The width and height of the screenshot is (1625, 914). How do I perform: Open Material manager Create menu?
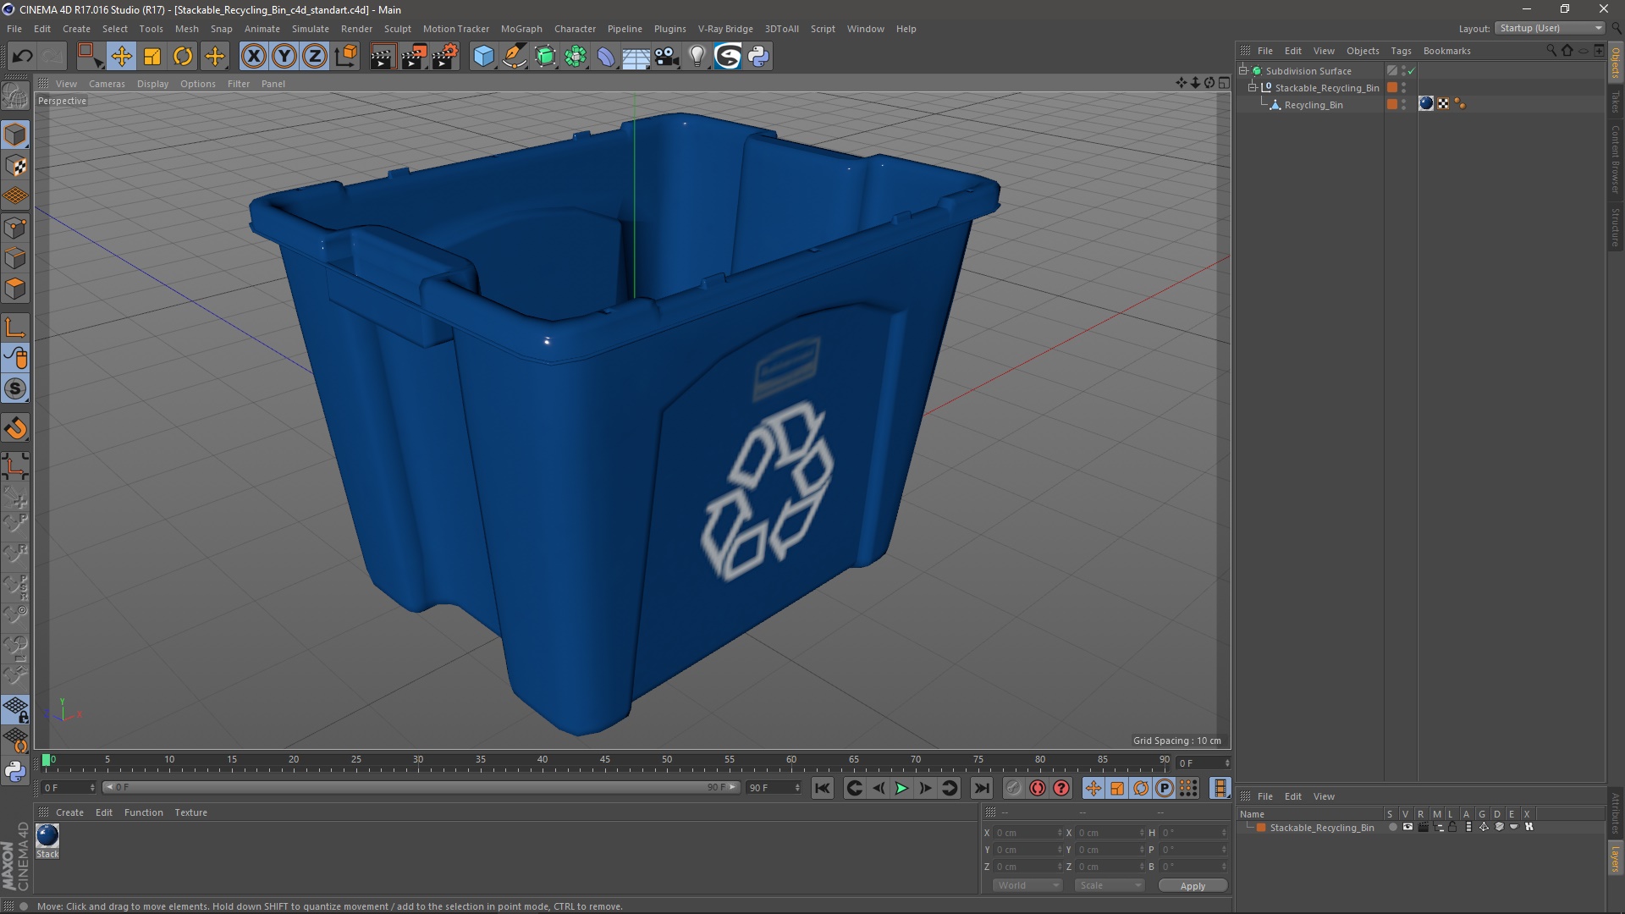click(x=69, y=812)
